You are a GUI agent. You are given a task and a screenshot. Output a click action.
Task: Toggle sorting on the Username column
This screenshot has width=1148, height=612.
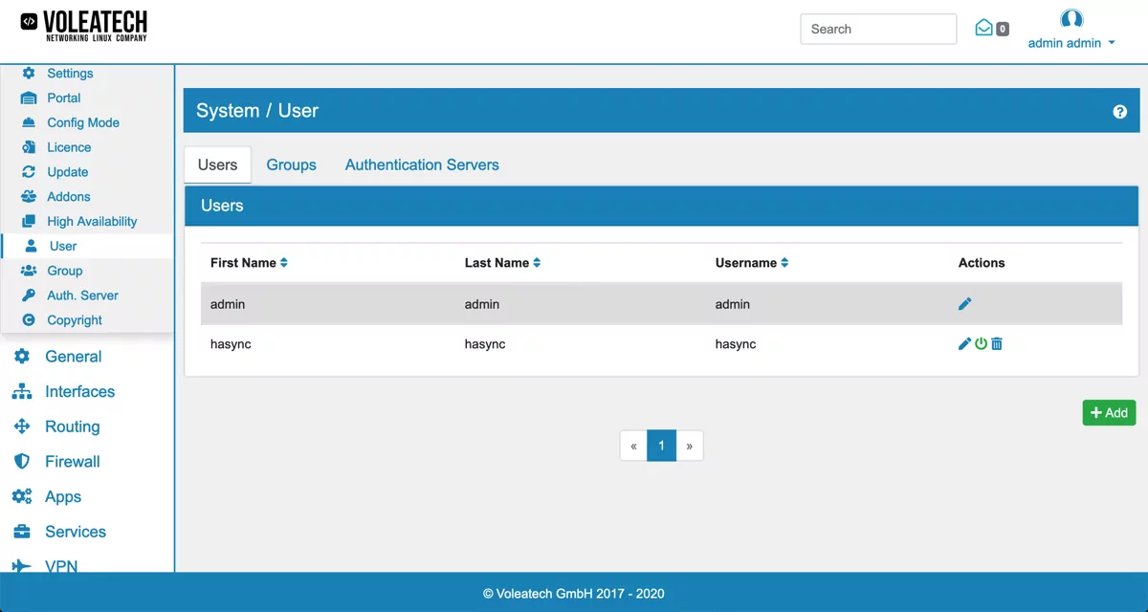pyautogui.click(x=783, y=262)
